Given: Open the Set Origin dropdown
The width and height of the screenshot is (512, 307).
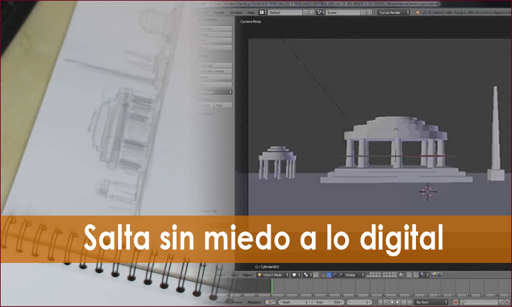Looking at the screenshot, I should 215,92.
